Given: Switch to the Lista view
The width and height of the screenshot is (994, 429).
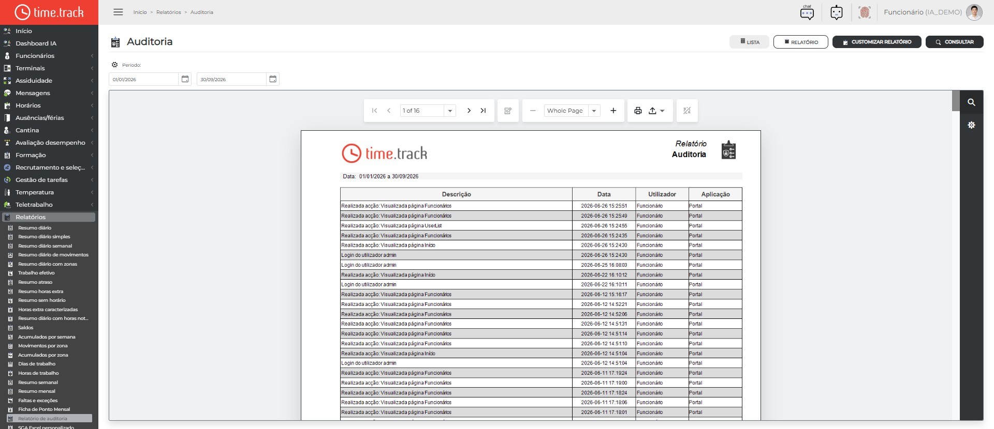Looking at the screenshot, I should (749, 42).
